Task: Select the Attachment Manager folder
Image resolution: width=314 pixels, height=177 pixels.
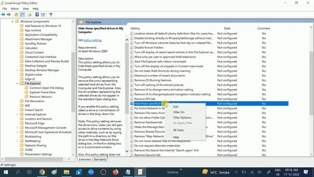Action: pos(38,39)
